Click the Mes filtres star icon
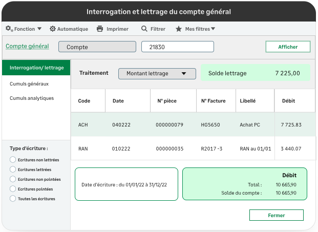Image resolution: width=318 pixels, height=232 pixels. 179,29
